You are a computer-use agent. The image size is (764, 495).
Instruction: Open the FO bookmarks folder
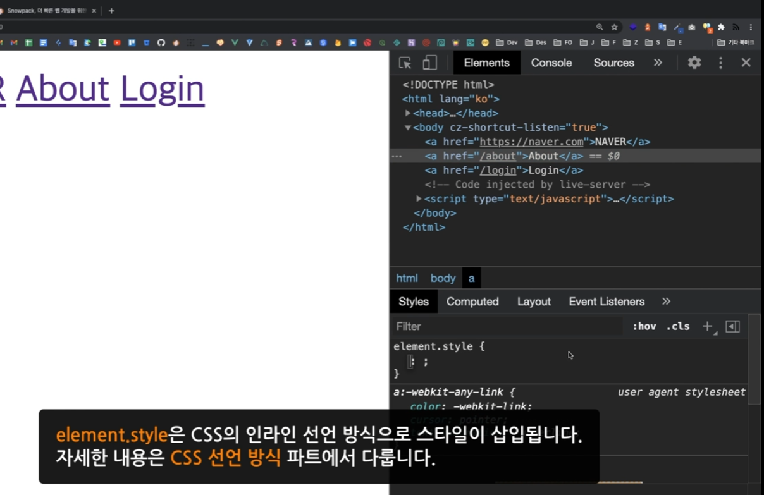coord(563,42)
